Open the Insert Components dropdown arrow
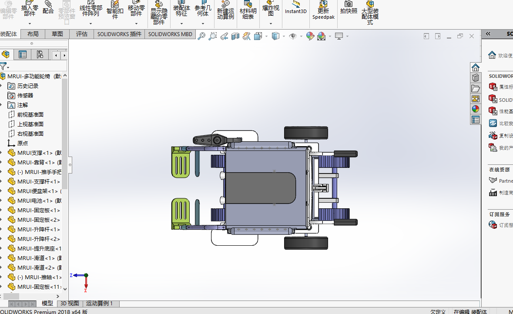Viewport: 513px width, 314px height. tap(30, 23)
